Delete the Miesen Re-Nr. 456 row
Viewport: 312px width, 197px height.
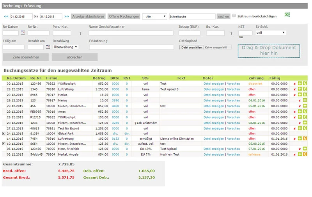[300, 106]
